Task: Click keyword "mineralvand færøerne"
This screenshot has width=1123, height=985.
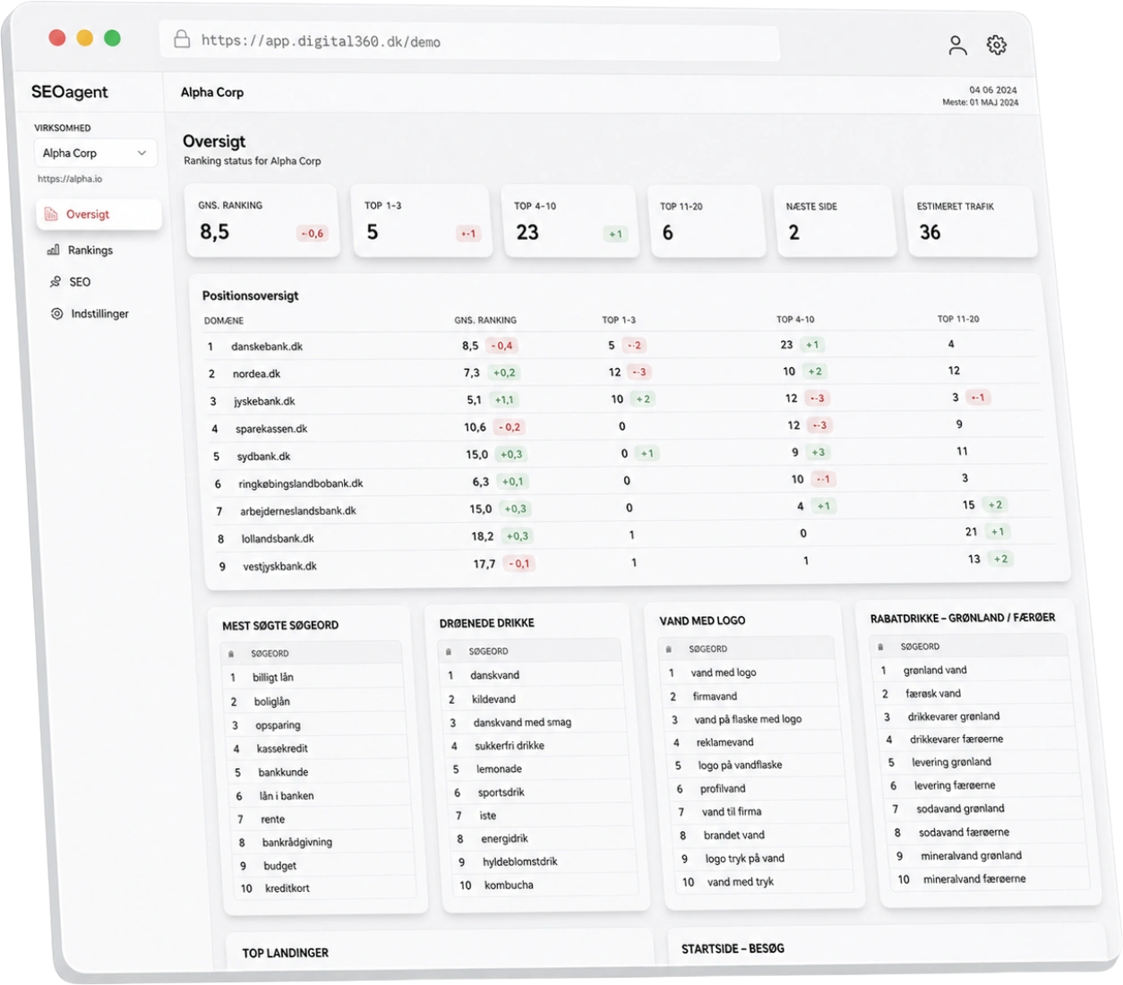Action: [975, 879]
